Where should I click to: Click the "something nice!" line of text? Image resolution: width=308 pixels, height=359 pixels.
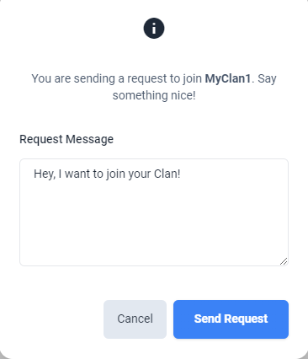tap(154, 95)
